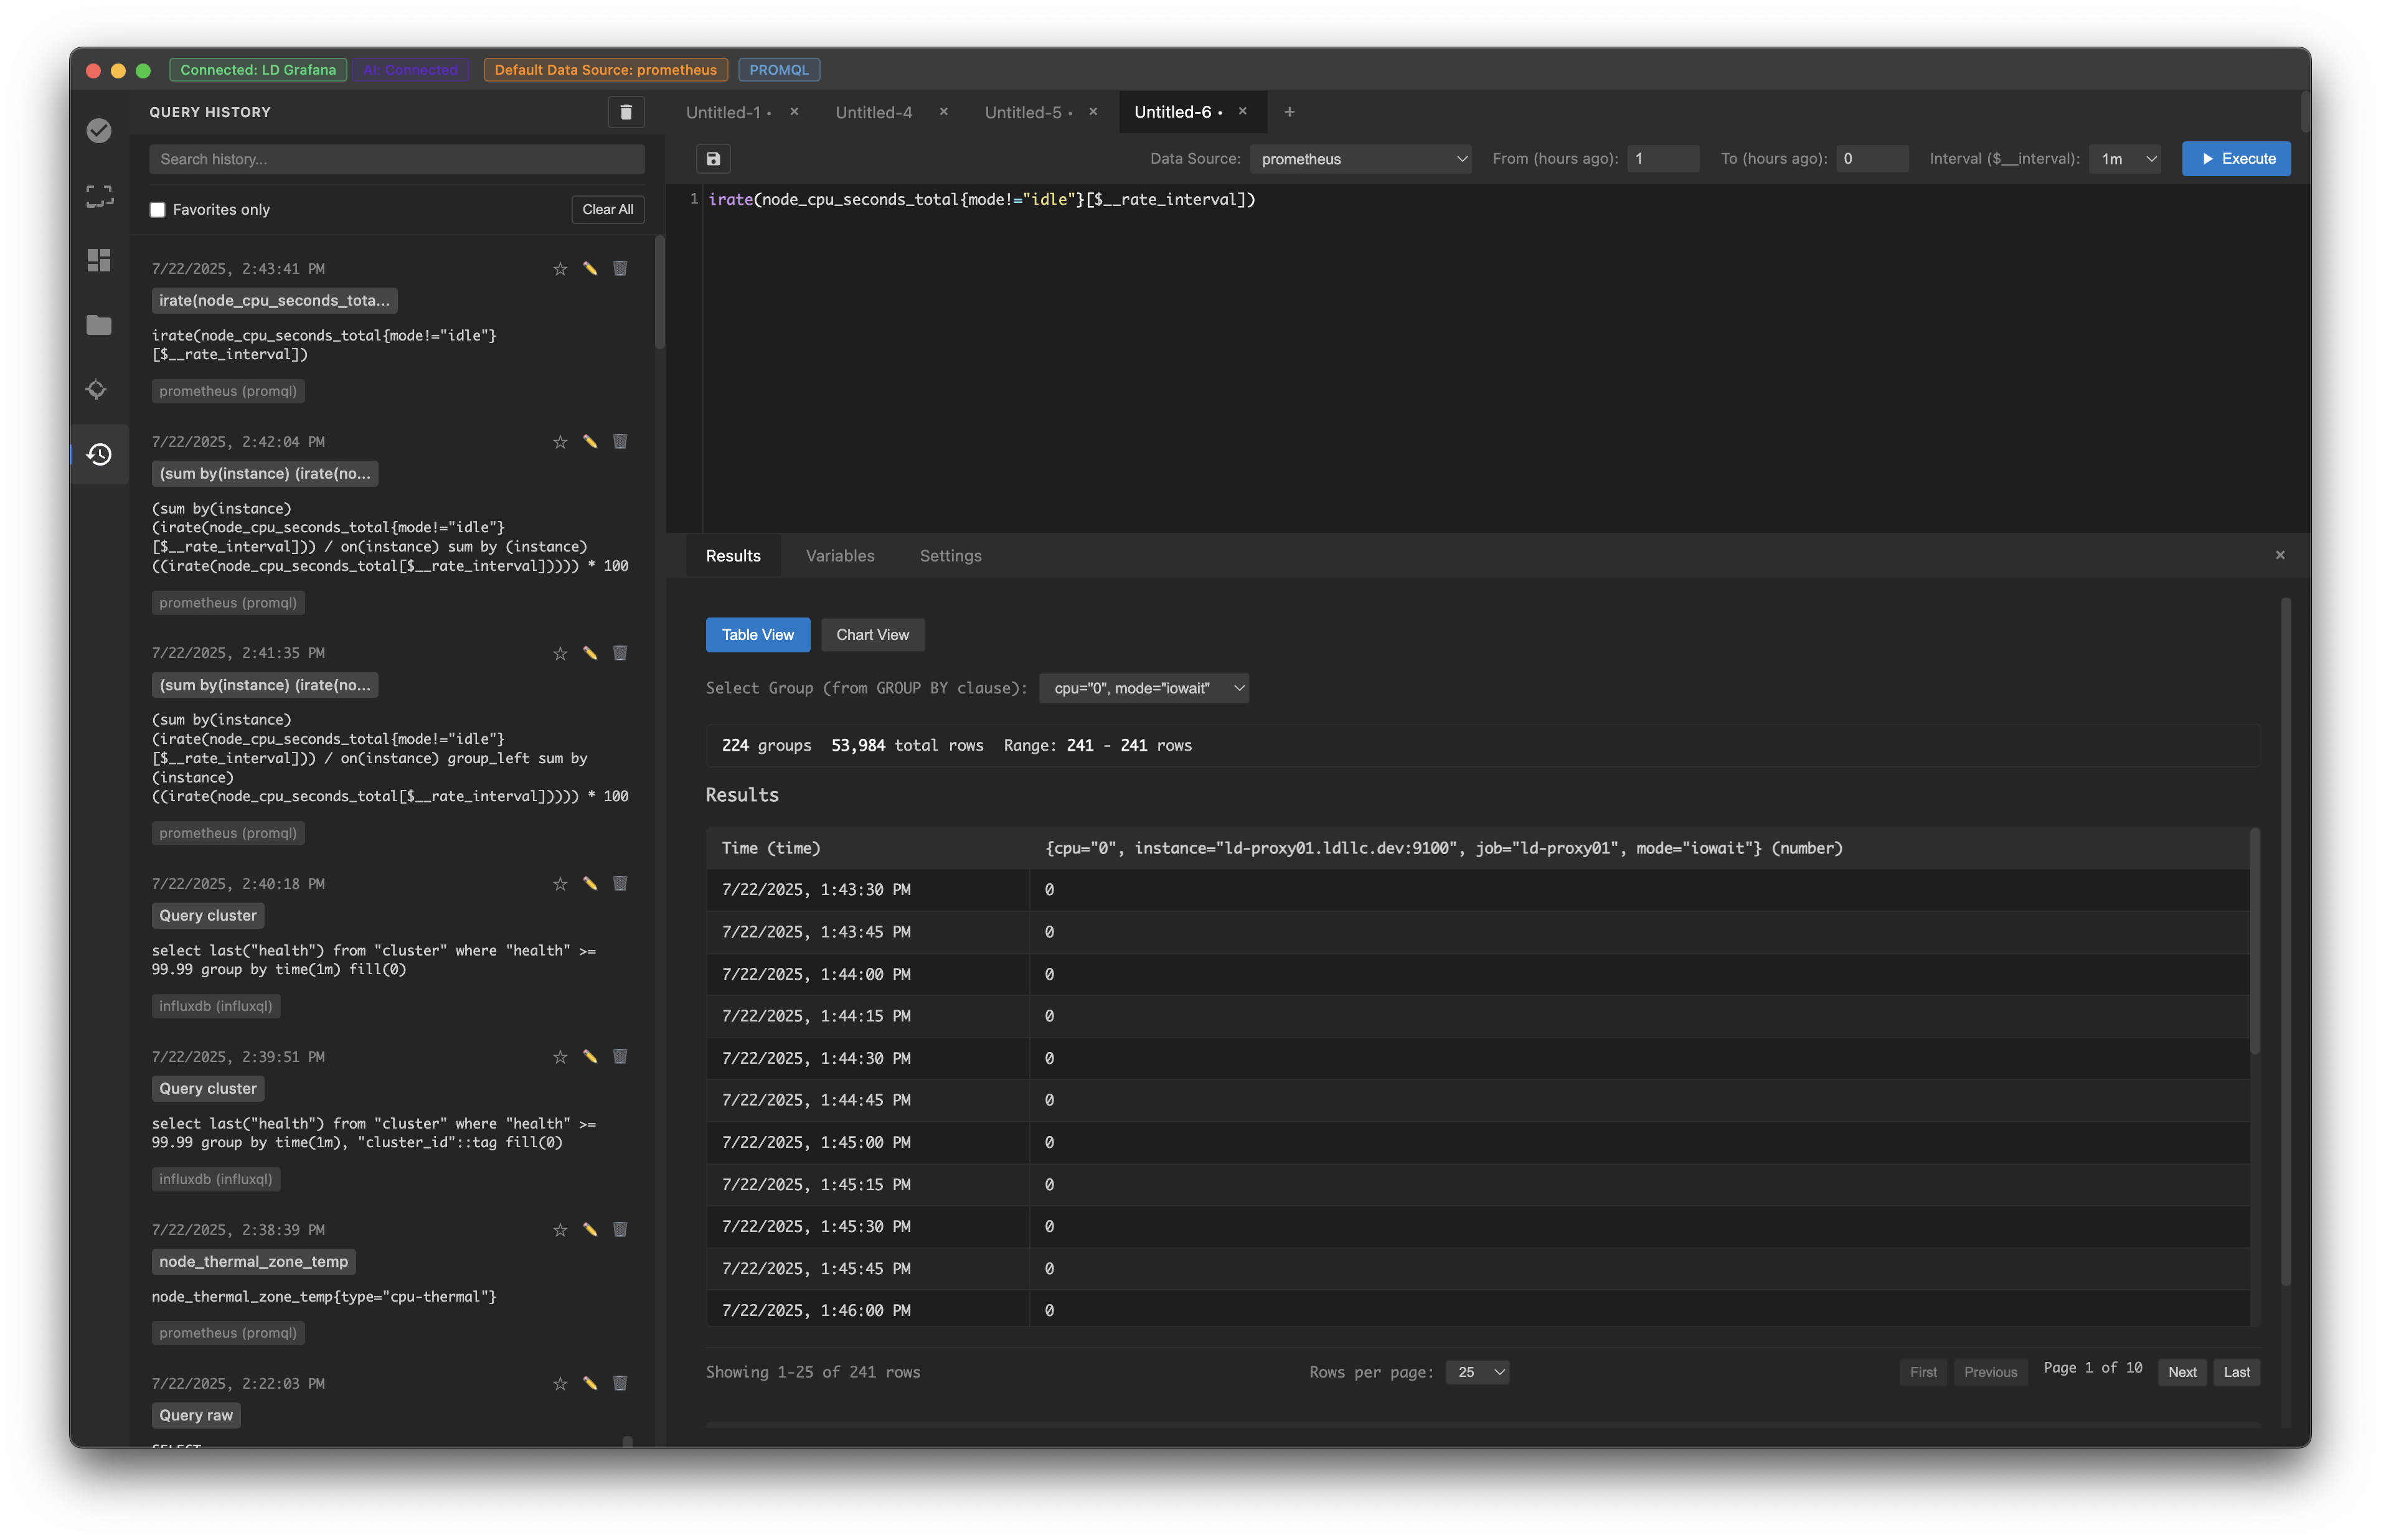Edit the 2:40:18 PM Query cluster entry
This screenshot has height=1540, width=2381.
[x=590, y=883]
